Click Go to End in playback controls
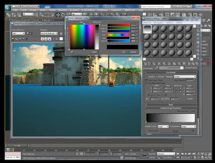The image size is (215, 163). [x=194, y=154]
